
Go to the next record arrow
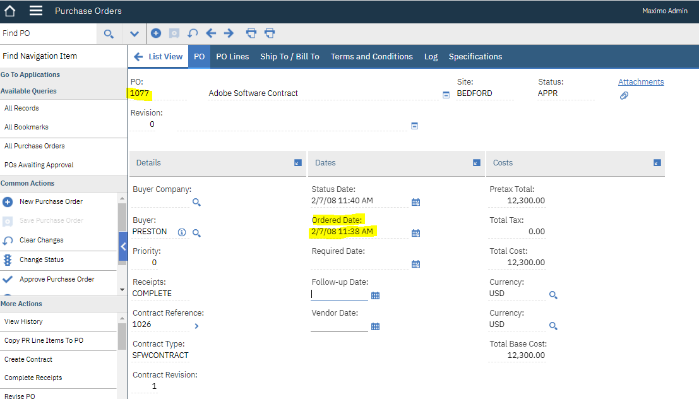coord(229,33)
